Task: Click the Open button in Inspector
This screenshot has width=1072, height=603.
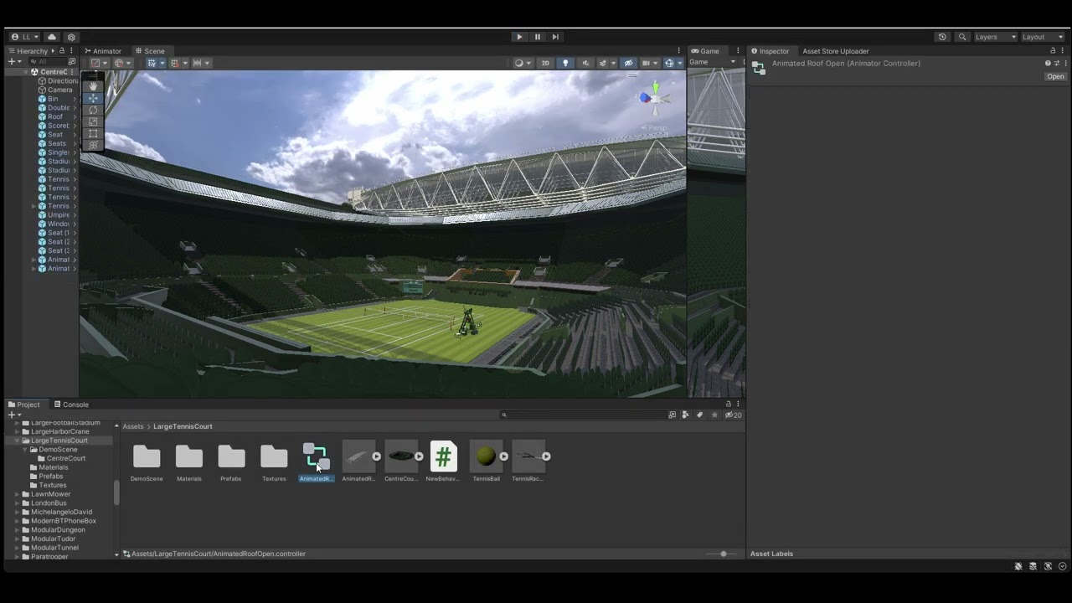Action: (x=1055, y=76)
